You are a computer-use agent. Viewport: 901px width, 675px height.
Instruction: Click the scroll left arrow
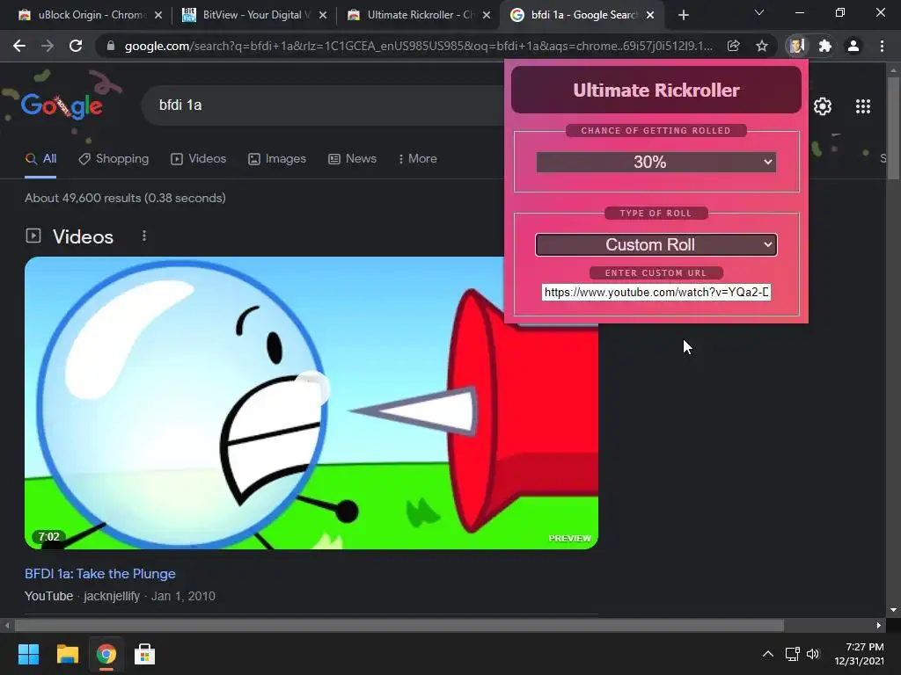pyautogui.click(x=7, y=625)
